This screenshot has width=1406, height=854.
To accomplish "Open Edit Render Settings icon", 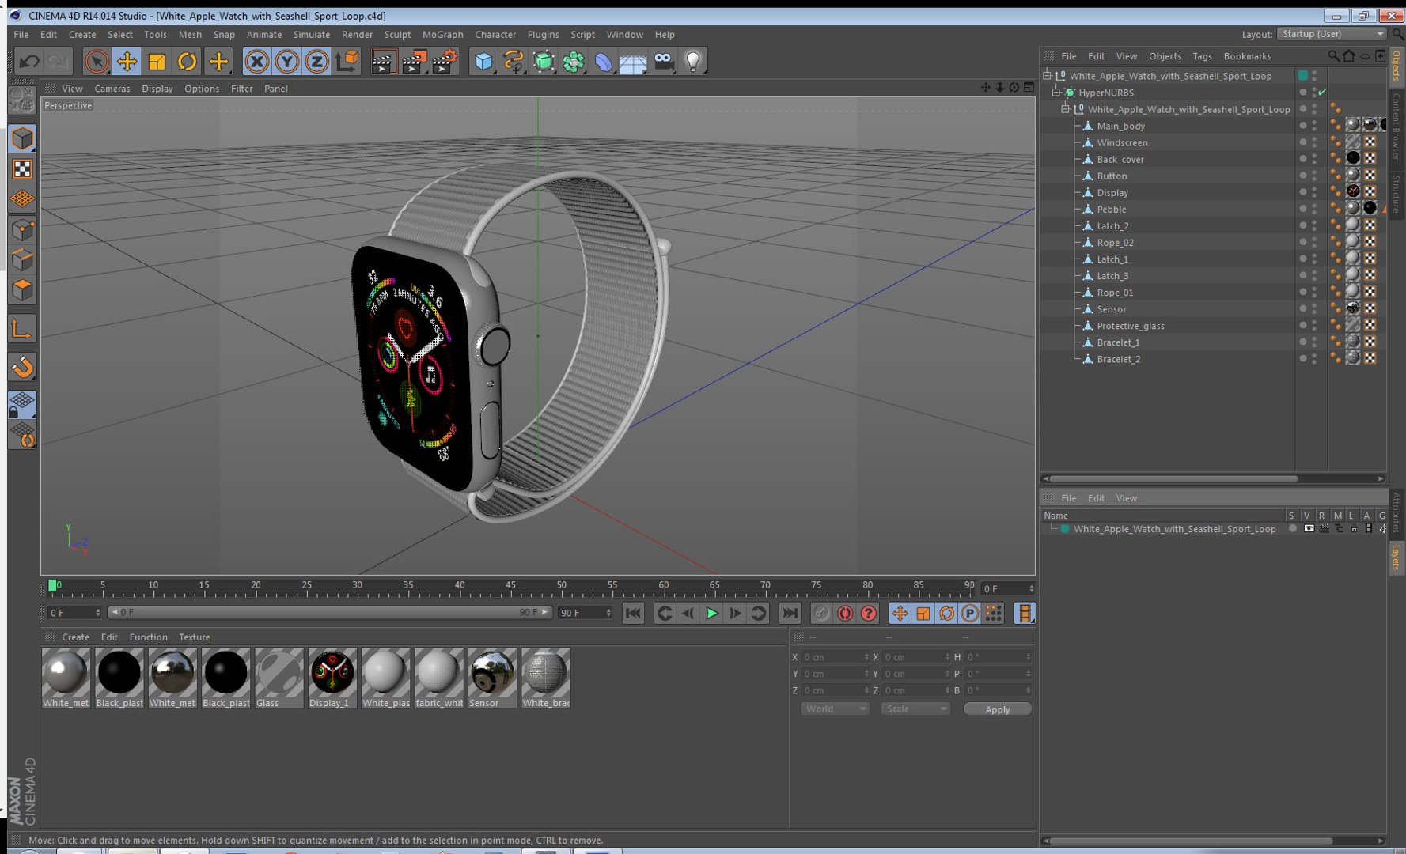I will point(445,61).
